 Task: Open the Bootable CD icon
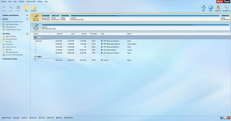click(x=226, y=7)
